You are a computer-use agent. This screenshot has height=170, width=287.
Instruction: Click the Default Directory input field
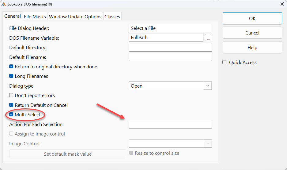pos(170,48)
